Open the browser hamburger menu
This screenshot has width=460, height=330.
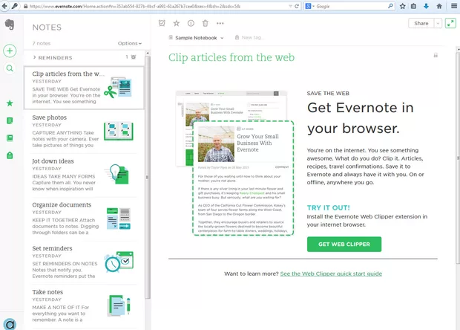[454, 6]
